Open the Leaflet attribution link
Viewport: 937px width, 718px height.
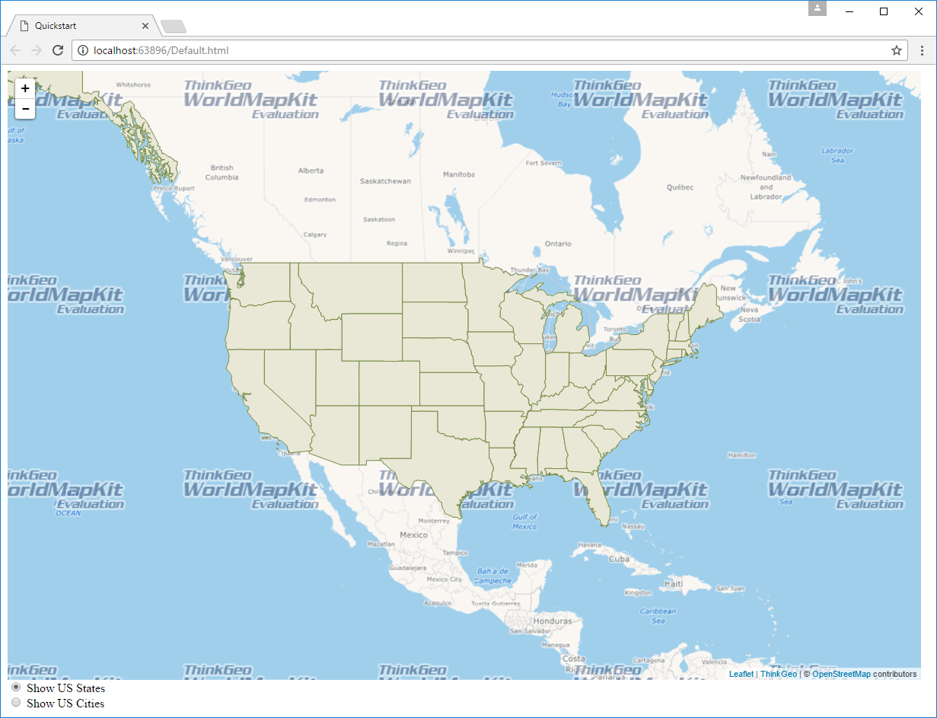click(x=741, y=674)
